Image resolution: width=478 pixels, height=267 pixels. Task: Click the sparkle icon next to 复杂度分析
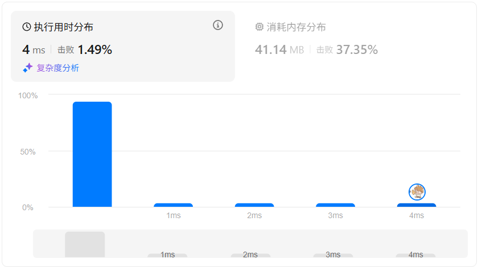[x=28, y=68]
